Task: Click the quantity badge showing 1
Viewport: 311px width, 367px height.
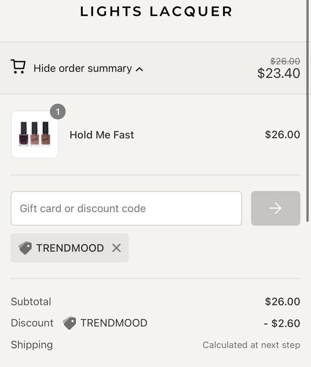Action: click(58, 112)
